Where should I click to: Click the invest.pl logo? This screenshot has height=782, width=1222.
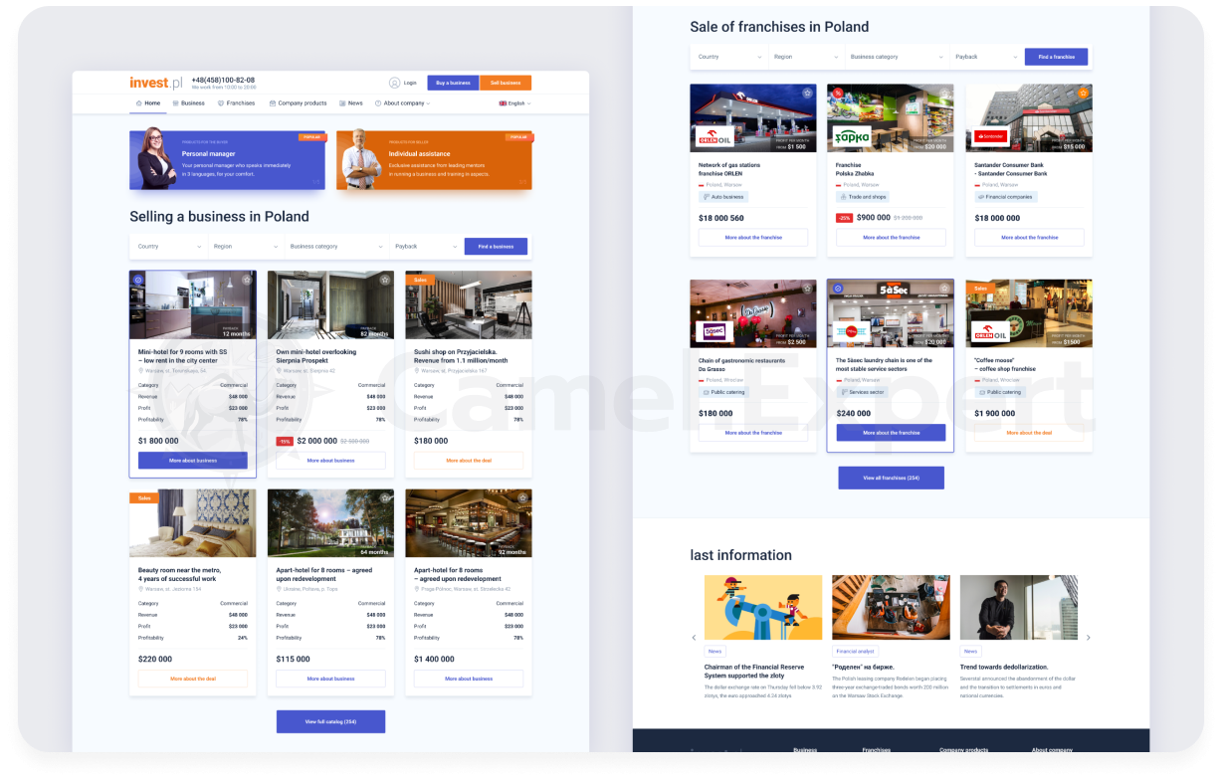[x=155, y=83]
